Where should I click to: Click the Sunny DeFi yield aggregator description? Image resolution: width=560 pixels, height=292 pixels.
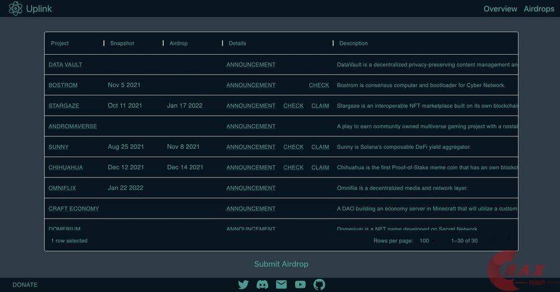point(404,147)
